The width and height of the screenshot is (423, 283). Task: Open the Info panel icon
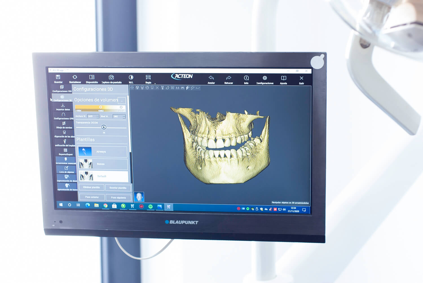[246, 78]
